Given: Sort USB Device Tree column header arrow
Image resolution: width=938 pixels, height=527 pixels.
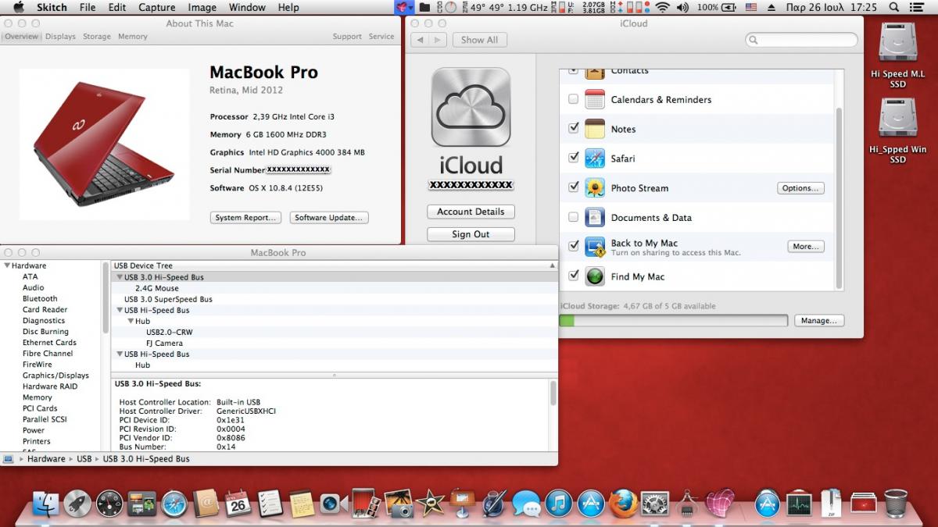Looking at the screenshot, I should pyautogui.click(x=552, y=265).
